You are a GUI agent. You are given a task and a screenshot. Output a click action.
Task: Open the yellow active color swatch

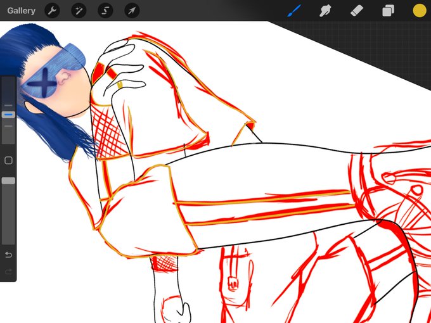coord(420,11)
